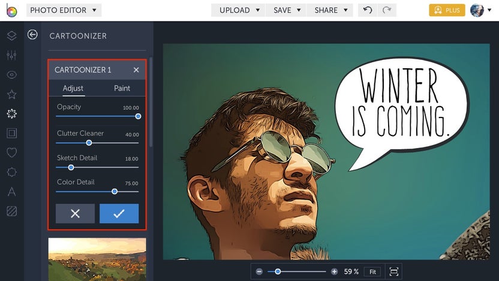Click the Sketch Detail slider handle
499x281 pixels.
pyautogui.click(x=71, y=167)
